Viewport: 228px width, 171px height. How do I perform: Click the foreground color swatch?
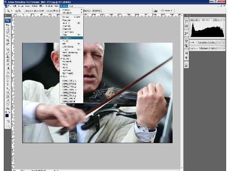(x=7, y=116)
